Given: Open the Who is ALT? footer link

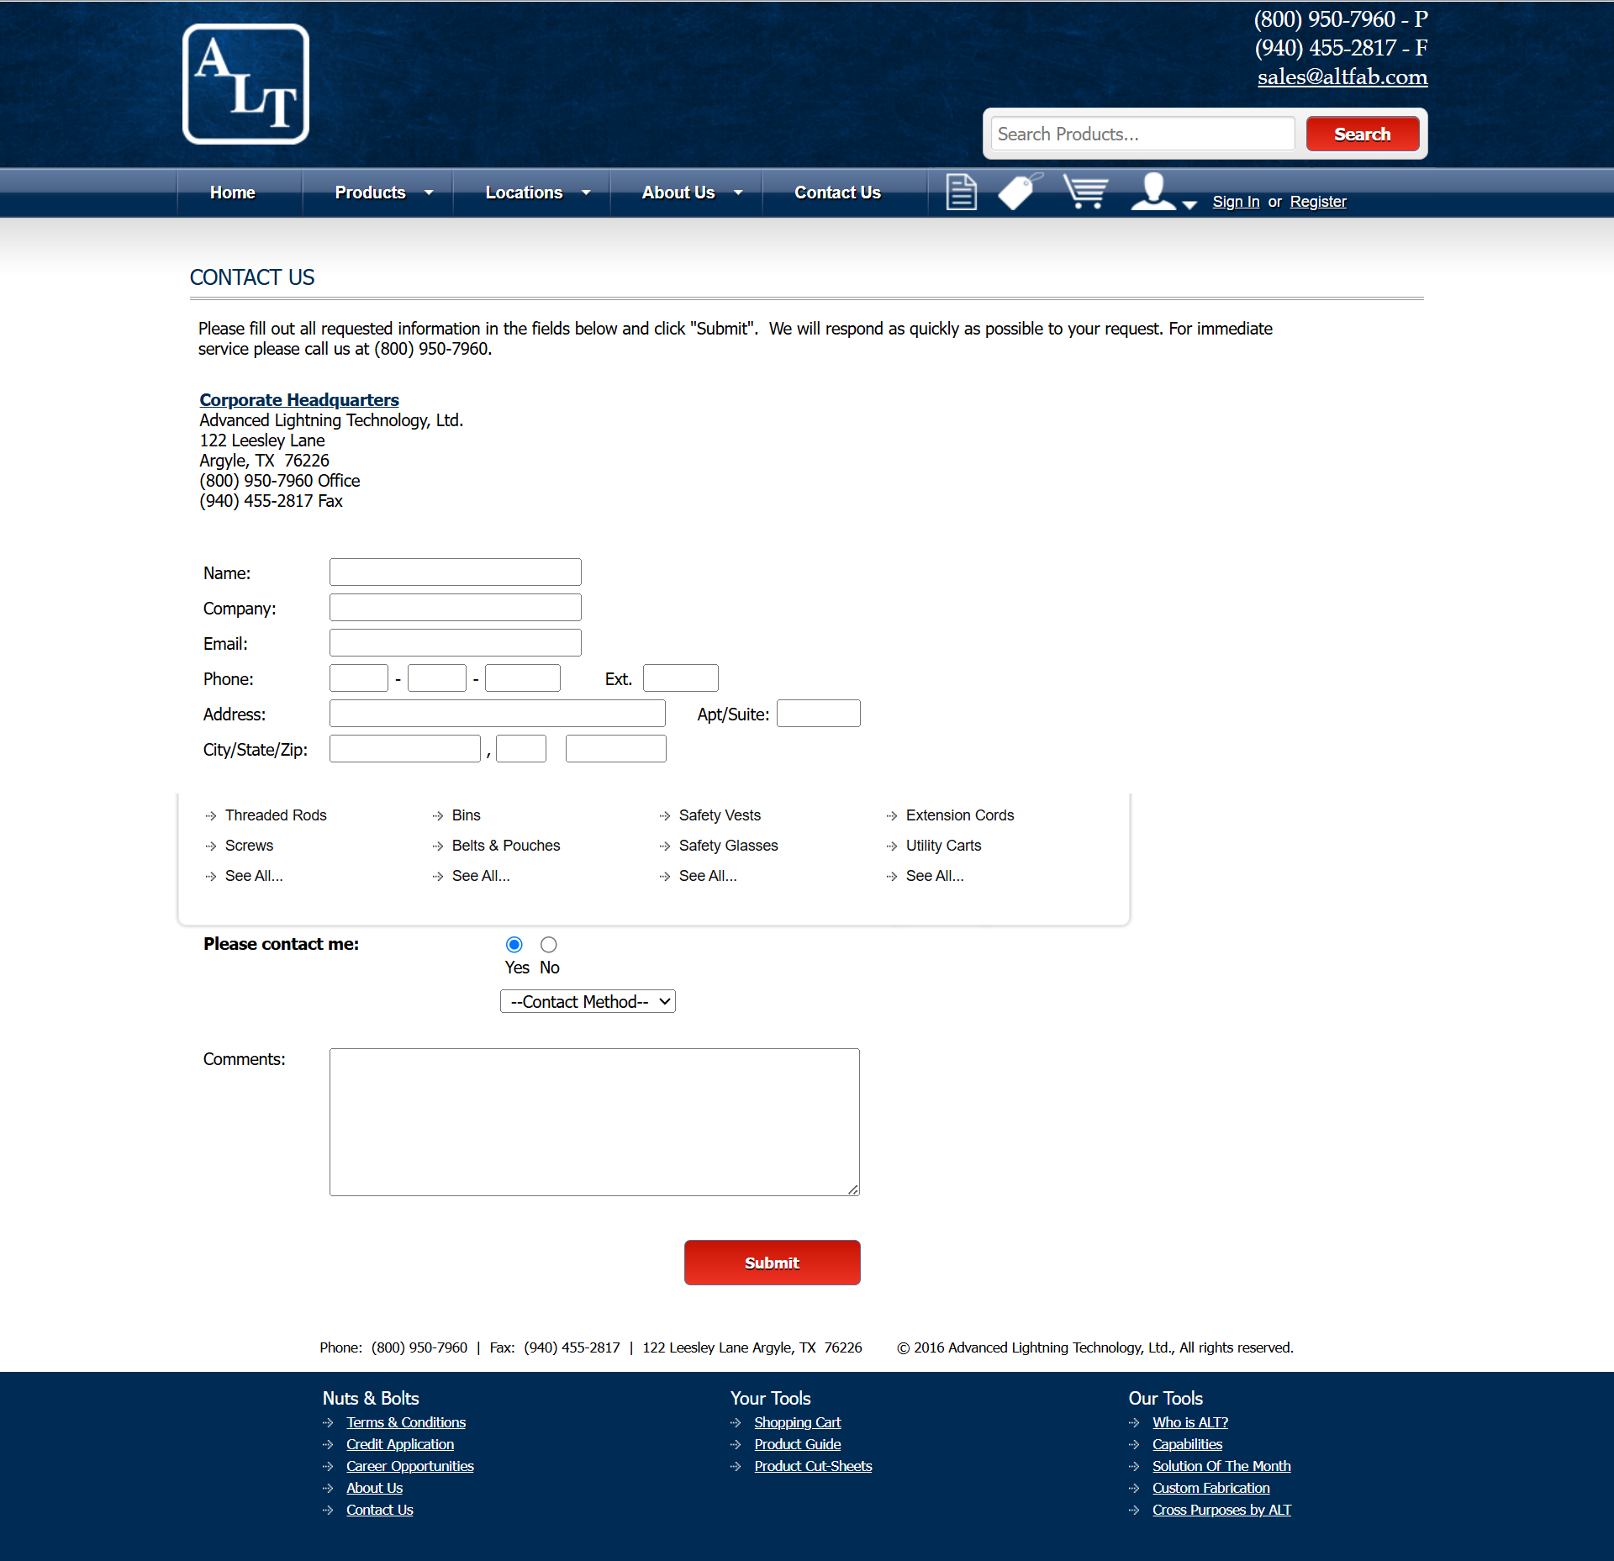Looking at the screenshot, I should click(x=1190, y=1422).
